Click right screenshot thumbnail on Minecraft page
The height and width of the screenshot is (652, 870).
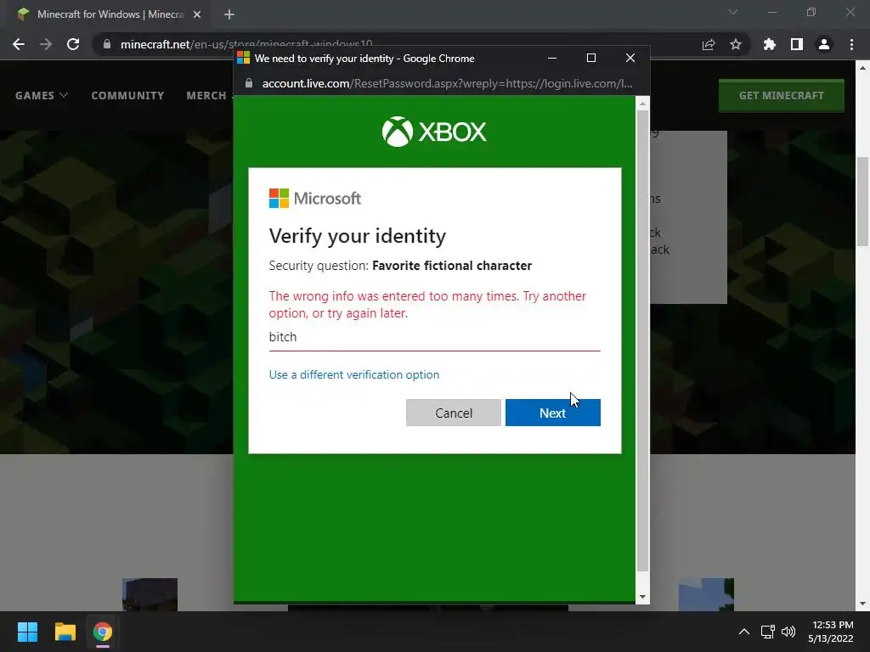tap(706, 594)
